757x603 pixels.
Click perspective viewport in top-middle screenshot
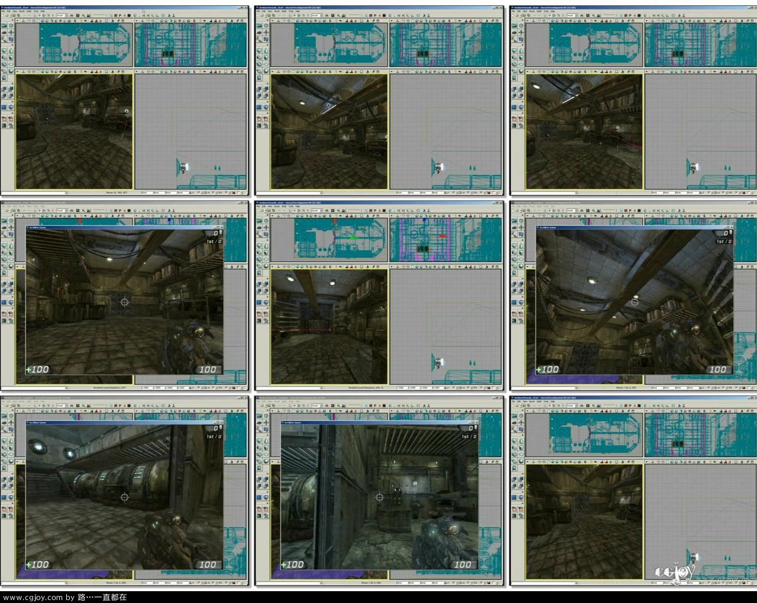point(329,132)
